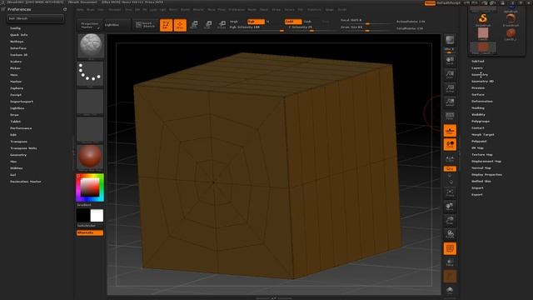Expand the Deformation section

pos(482,102)
